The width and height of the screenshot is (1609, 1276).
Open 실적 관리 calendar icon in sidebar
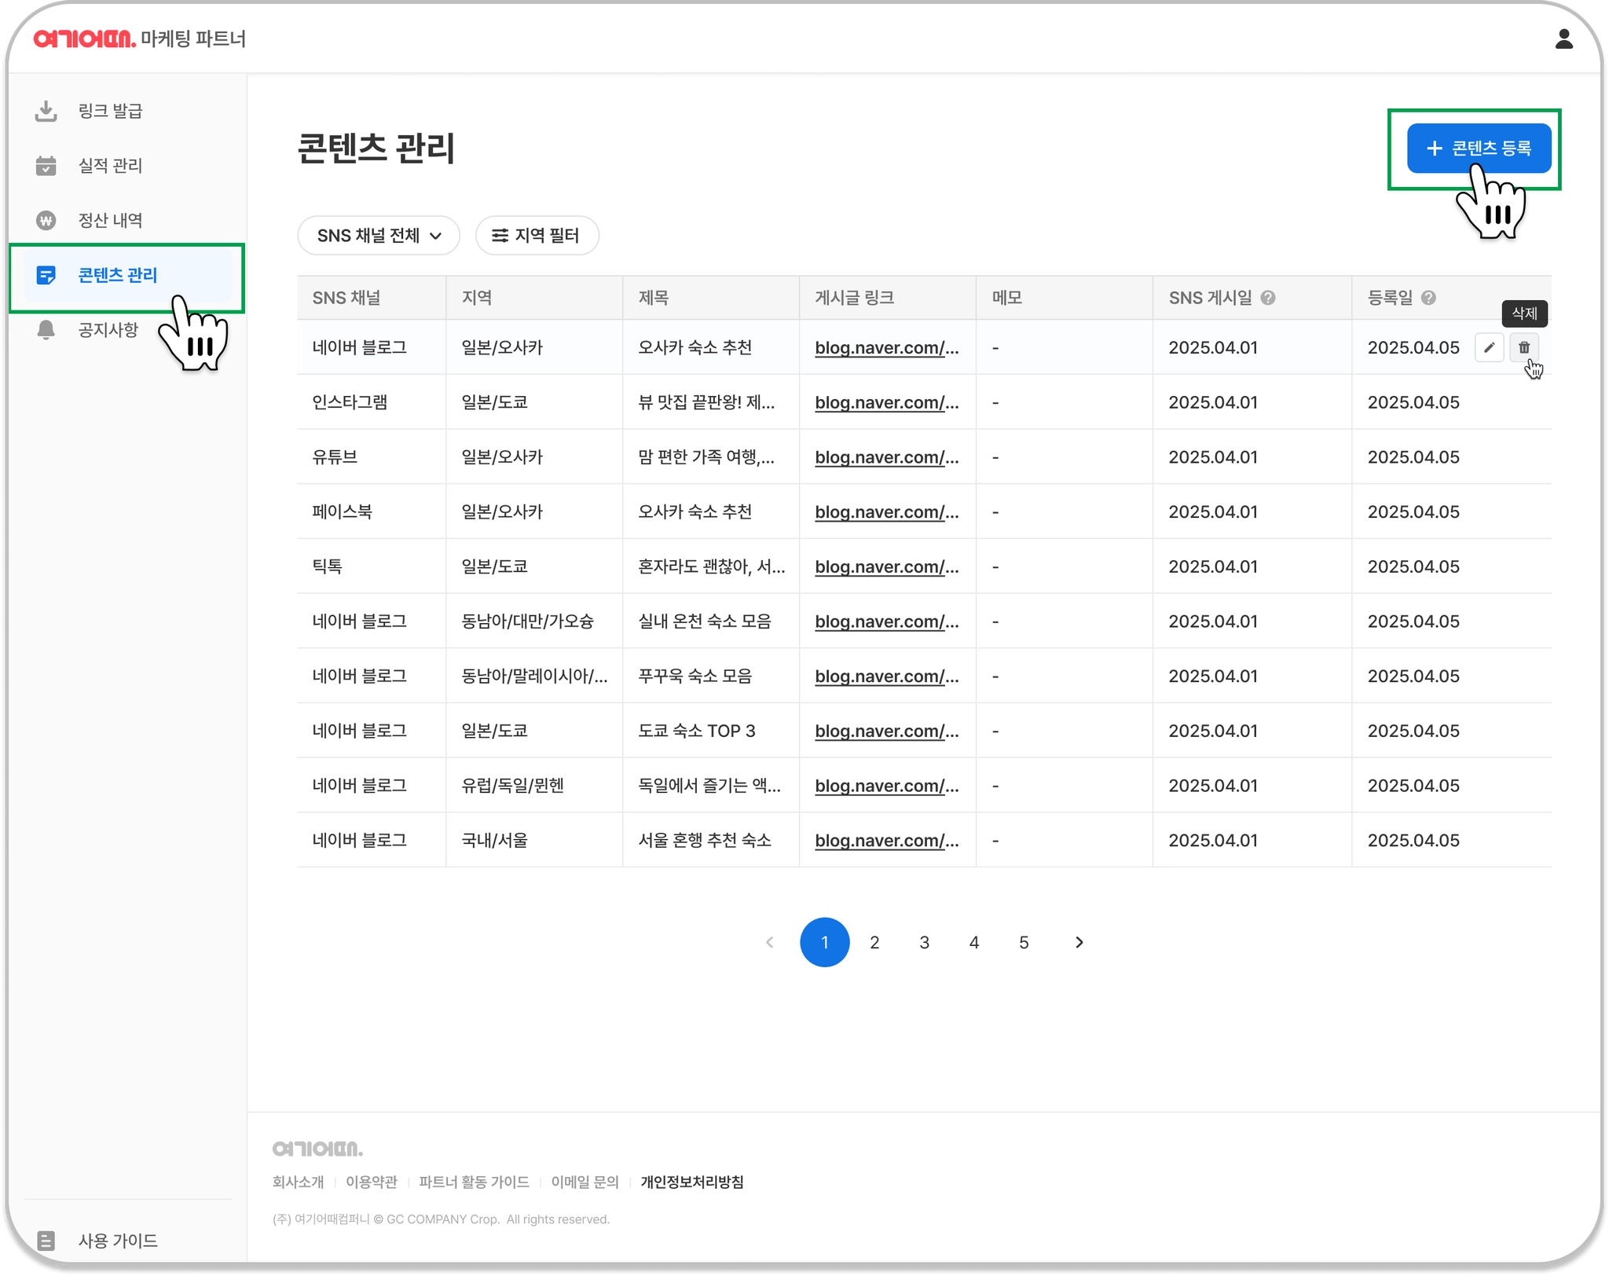click(x=46, y=166)
